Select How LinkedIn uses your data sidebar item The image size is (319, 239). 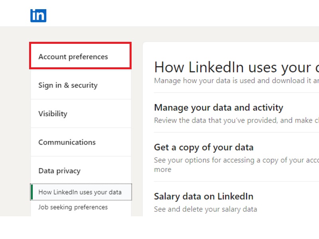(x=80, y=192)
